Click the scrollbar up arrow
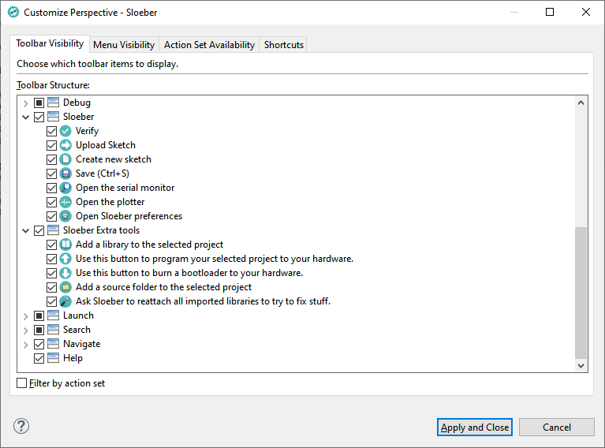The width and height of the screenshot is (605, 448). [x=581, y=103]
